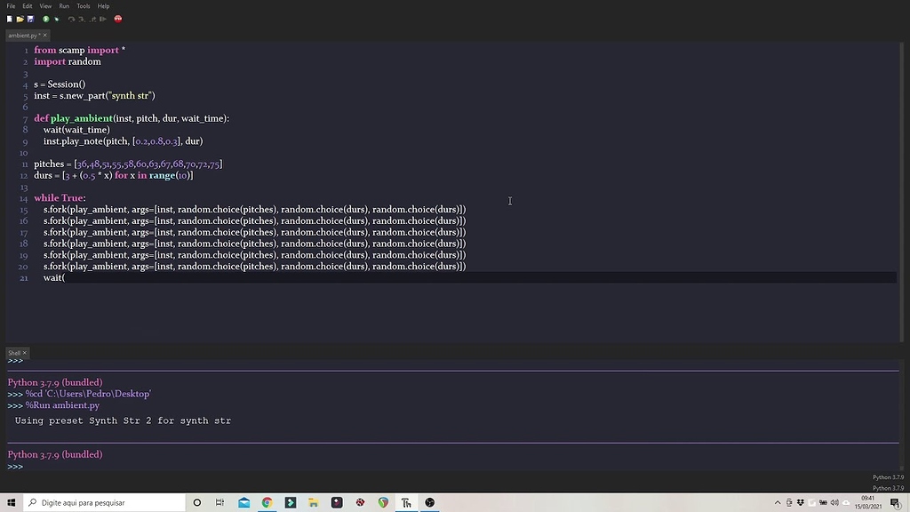910x512 pixels.
Task: Open the Edit menu
Action: pos(28,6)
